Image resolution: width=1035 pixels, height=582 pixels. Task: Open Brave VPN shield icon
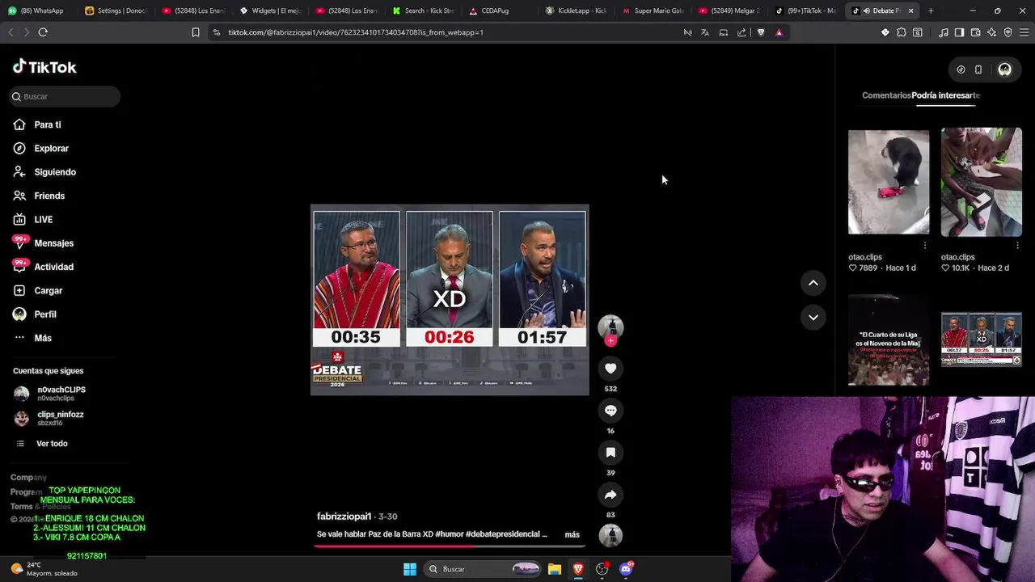coord(1008,32)
